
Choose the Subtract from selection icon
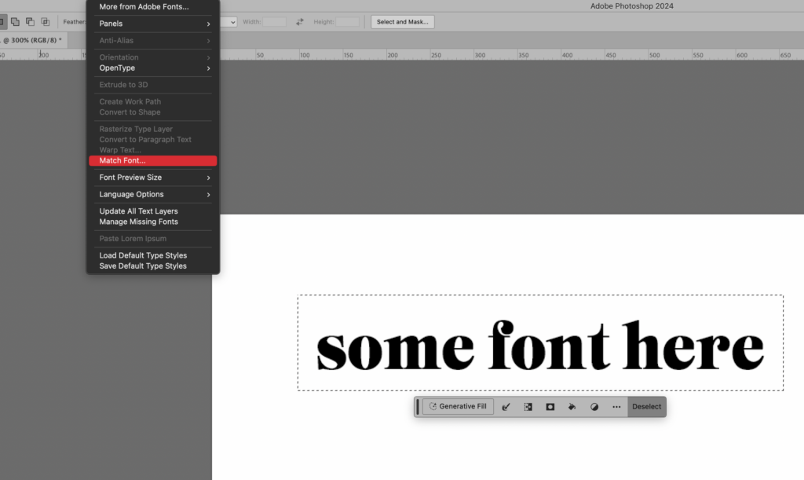[31, 21]
